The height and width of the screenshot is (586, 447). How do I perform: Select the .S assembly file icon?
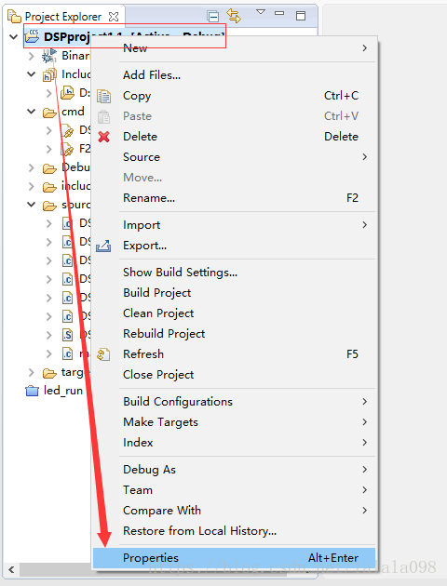point(67,335)
